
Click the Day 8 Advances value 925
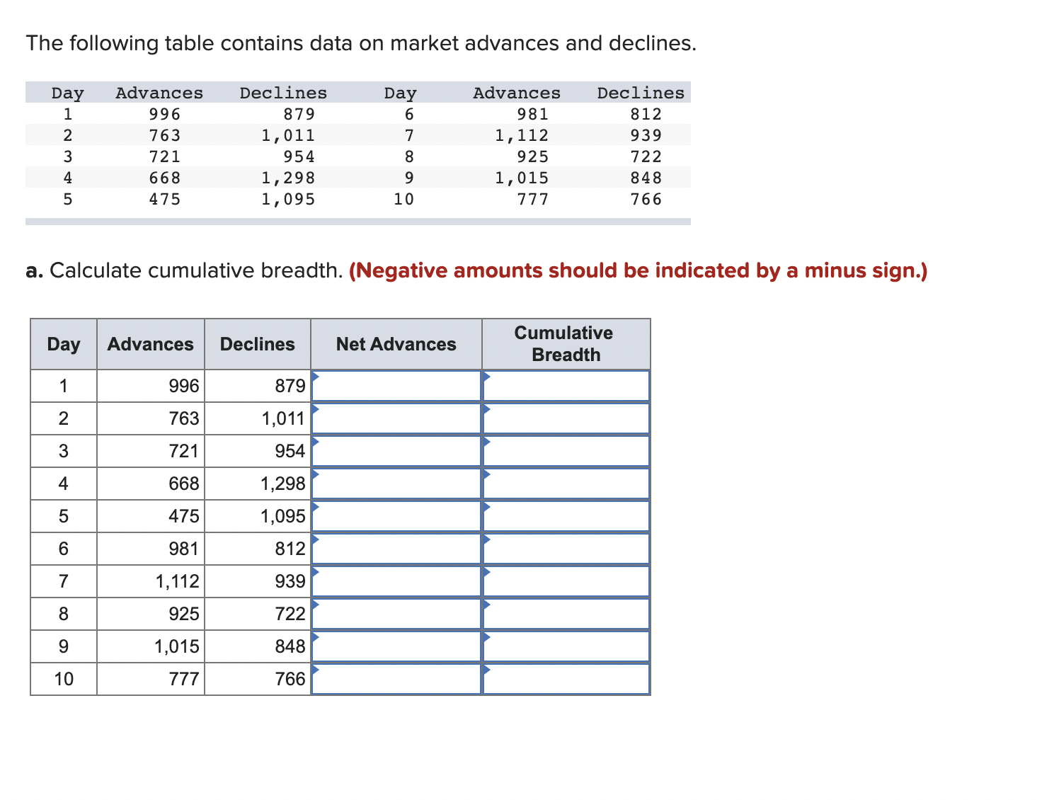tap(183, 614)
